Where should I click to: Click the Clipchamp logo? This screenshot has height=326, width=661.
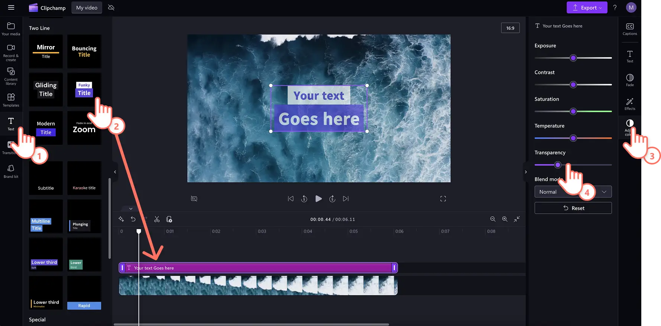[47, 7]
